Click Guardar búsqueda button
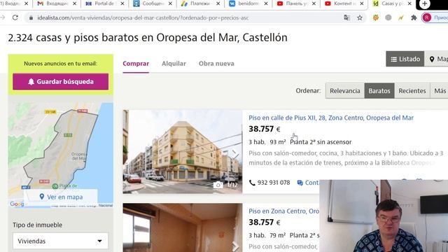The image size is (448, 252). (x=61, y=82)
